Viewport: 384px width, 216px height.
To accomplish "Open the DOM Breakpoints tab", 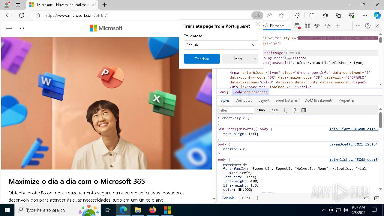I will pyautogui.click(x=319, y=100).
